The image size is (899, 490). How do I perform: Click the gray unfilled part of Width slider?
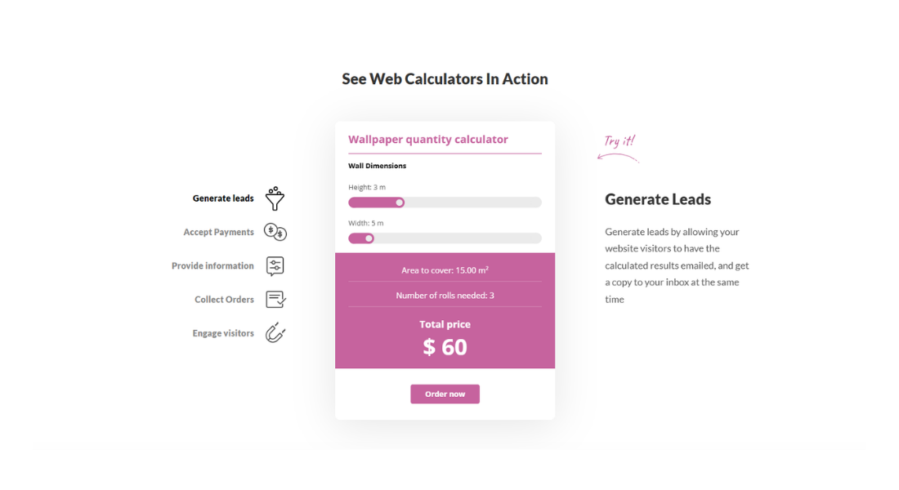pos(458,238)
